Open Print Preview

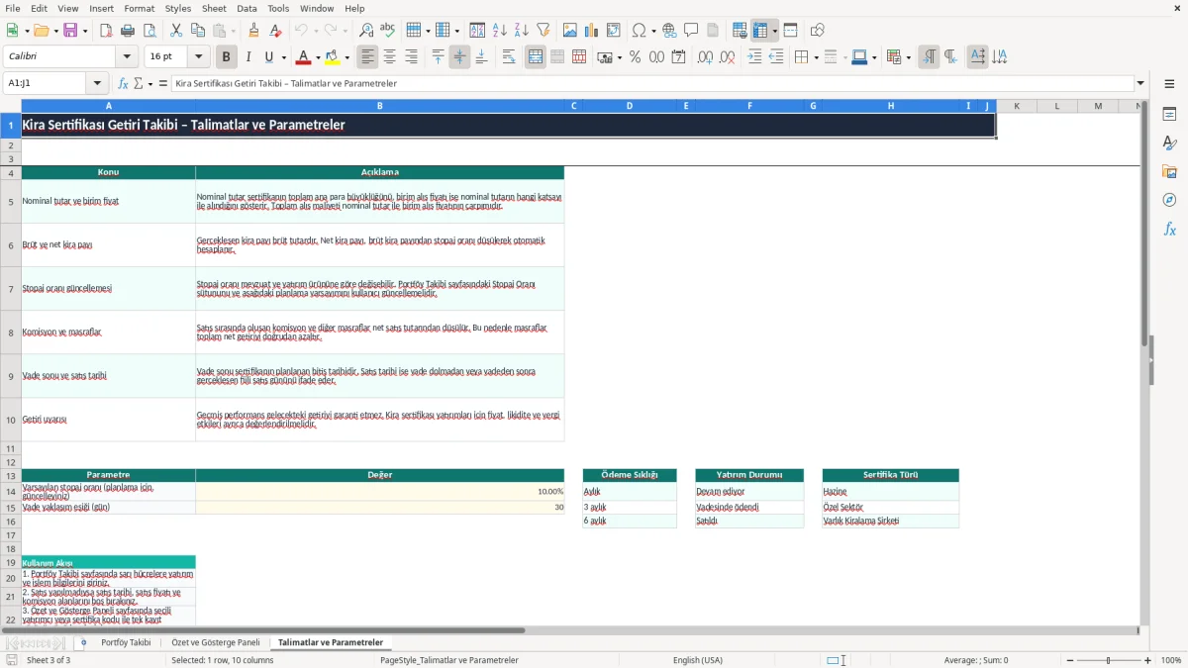(x=149, y=31)
